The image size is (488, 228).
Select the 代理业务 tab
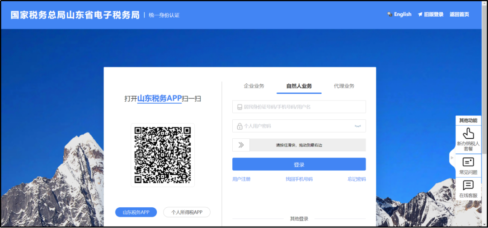[344, 86]
